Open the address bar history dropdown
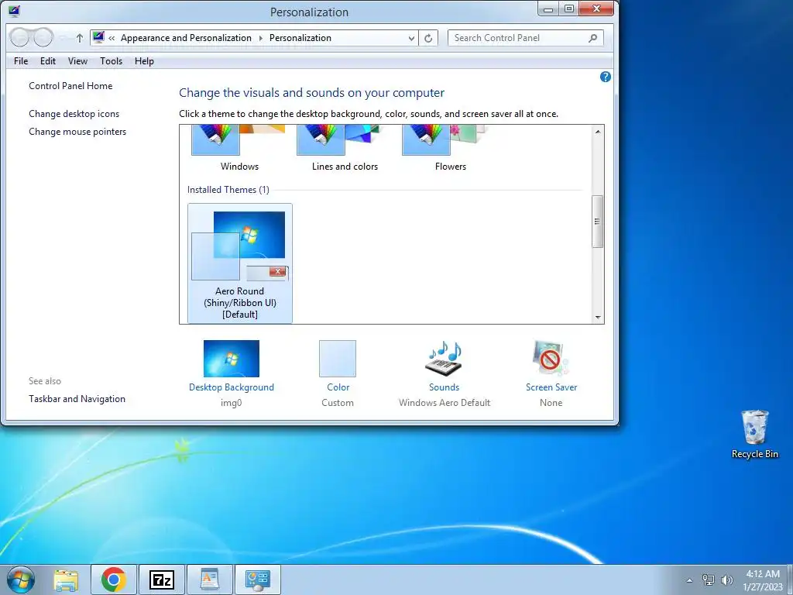793x595 pixels. [411, 38]
